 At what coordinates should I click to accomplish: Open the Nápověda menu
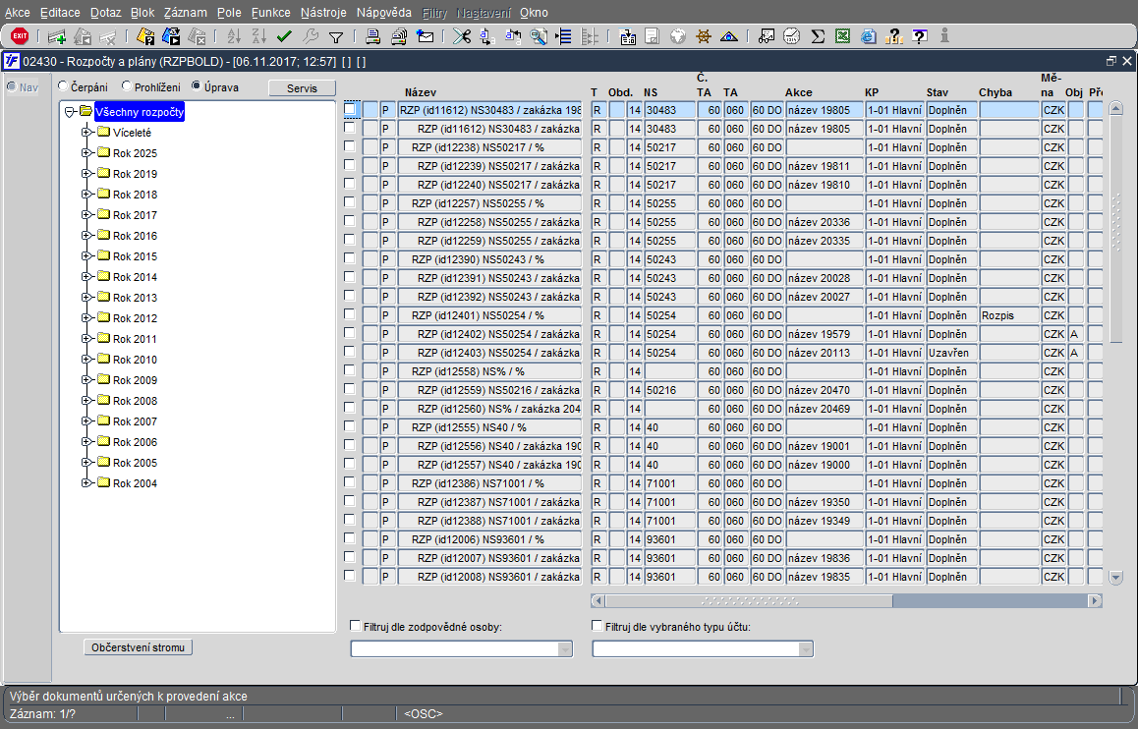(x=384, y=13)
